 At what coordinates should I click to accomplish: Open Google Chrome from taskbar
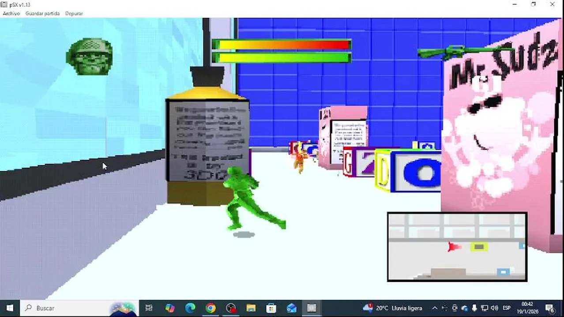211,308
